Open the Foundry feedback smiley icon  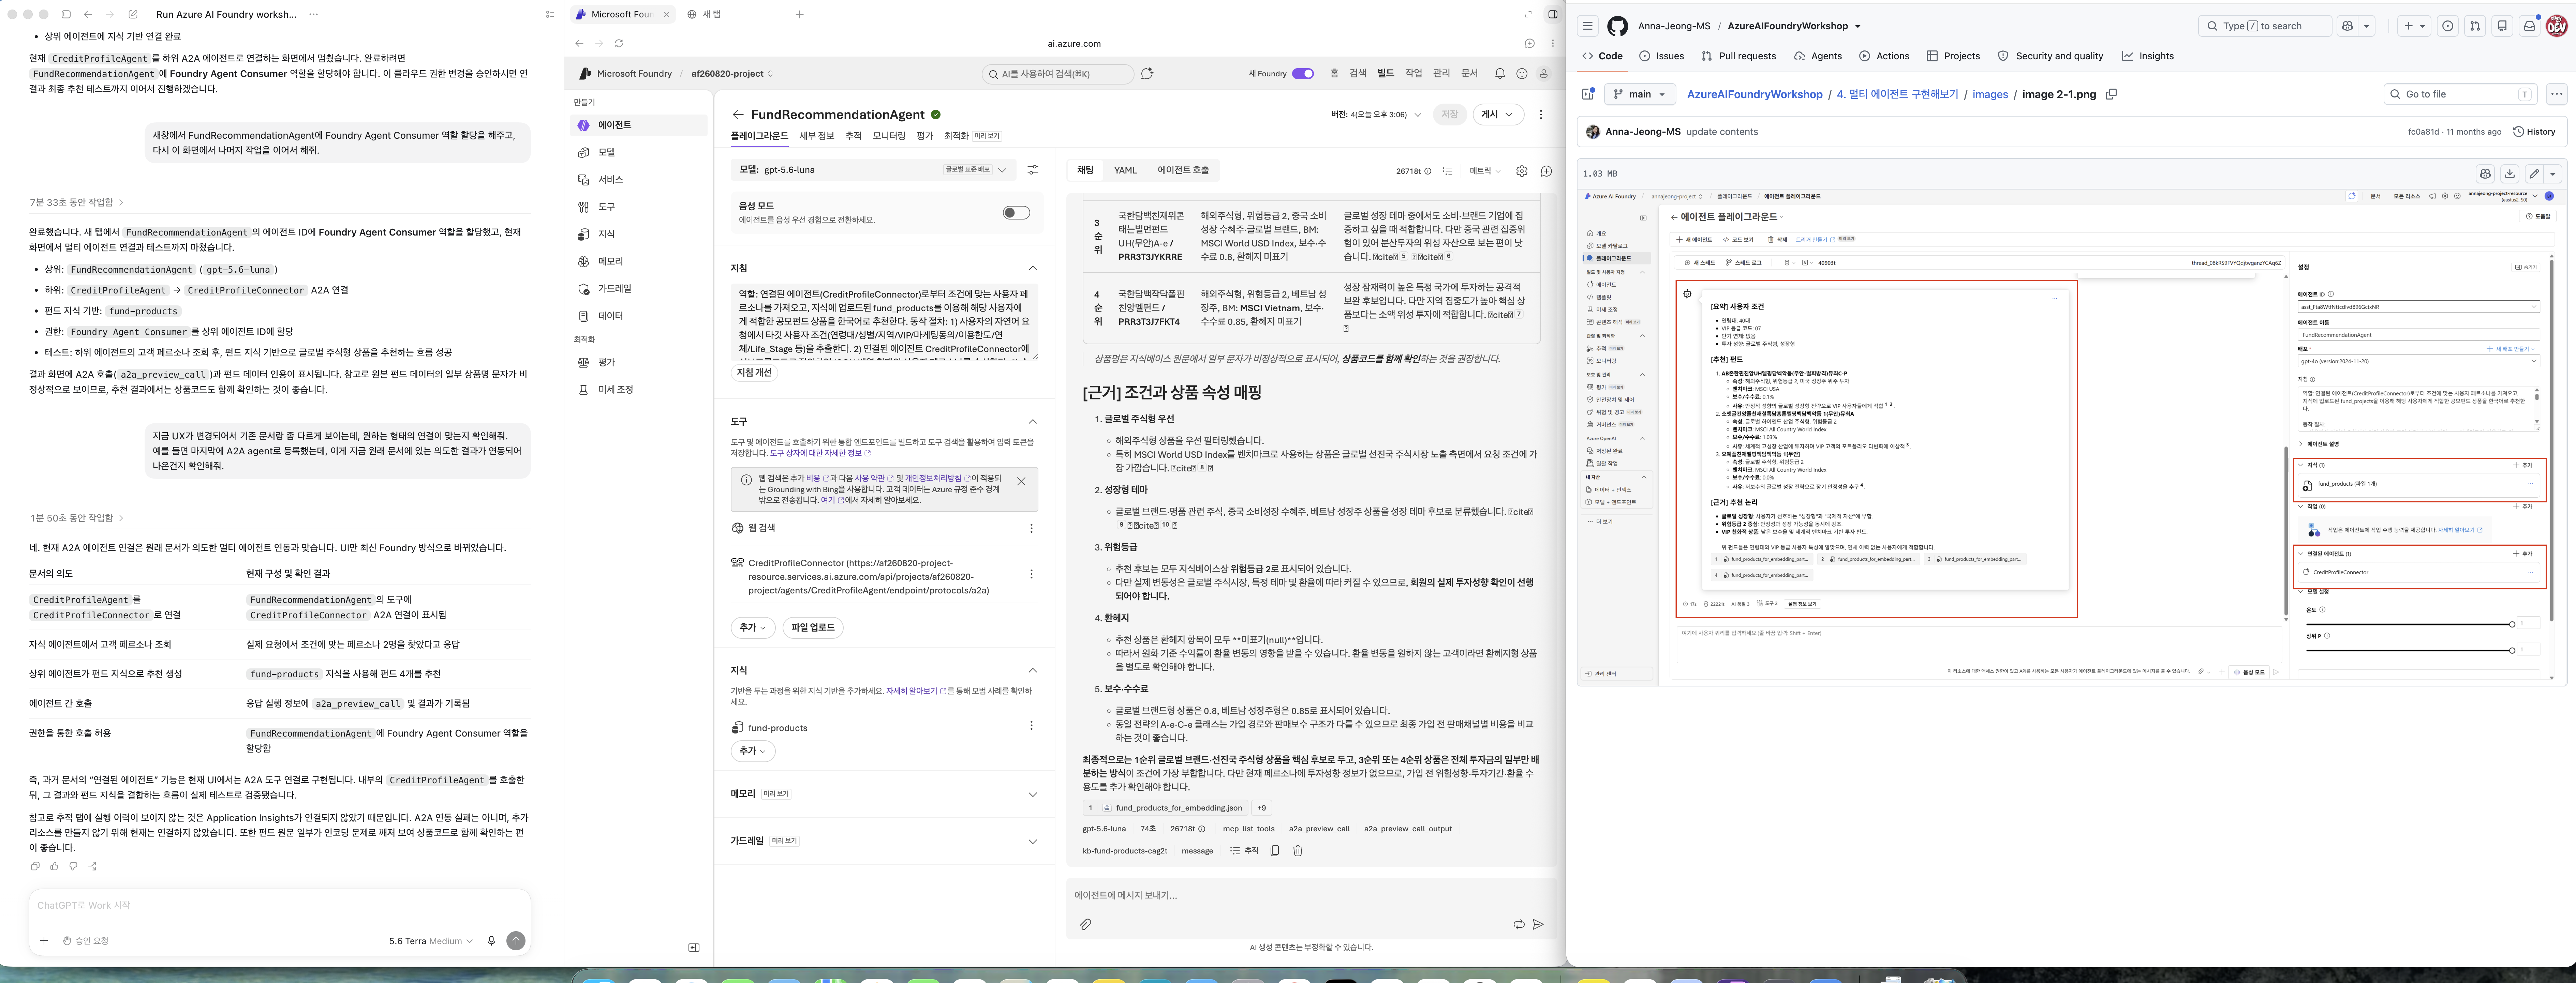1522,74
